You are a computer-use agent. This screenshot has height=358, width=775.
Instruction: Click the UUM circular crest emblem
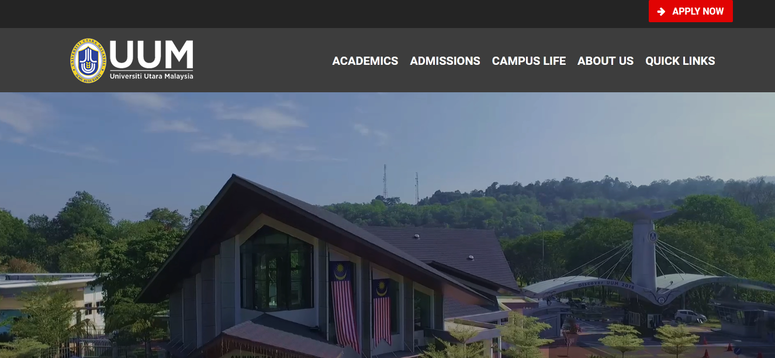pyautogui.click(x=89, y=61)
